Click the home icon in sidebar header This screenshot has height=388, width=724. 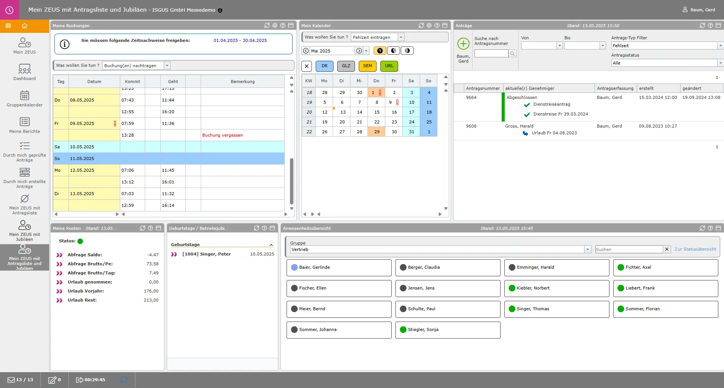point(25,26)
